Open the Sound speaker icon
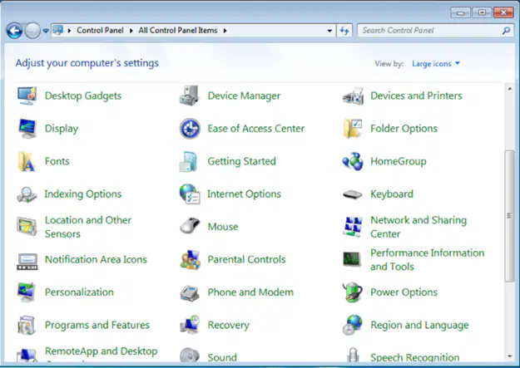Screen dimensions: 520x368 (x=190, y=356)
